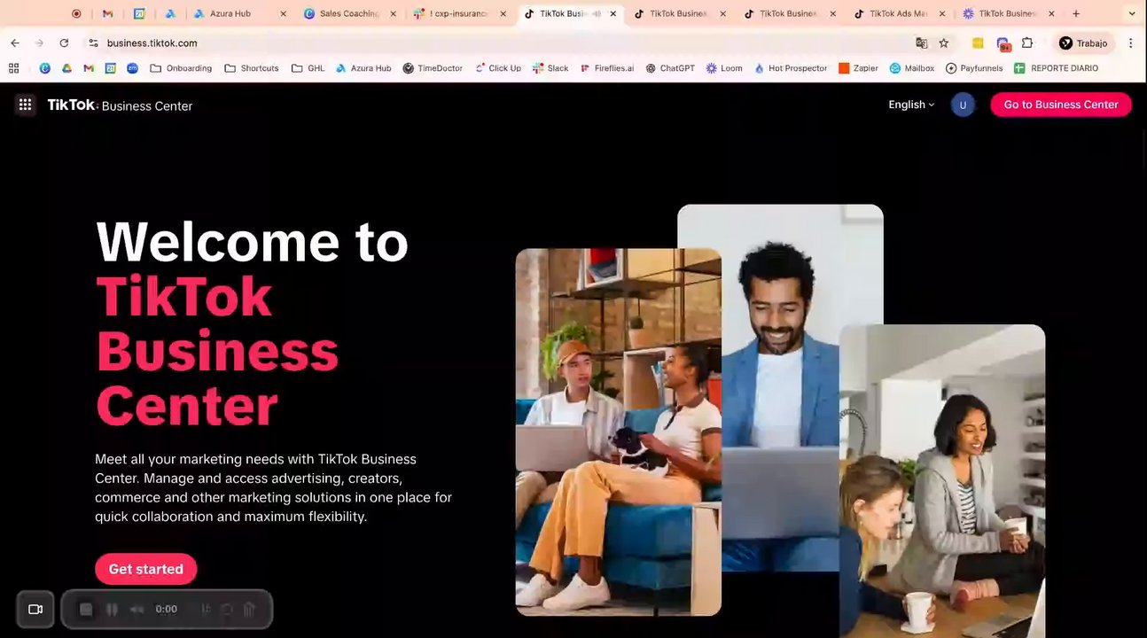The image size is (1147, 638).
Task: Open the Google Drive bookmark icon
Action: 66,68
